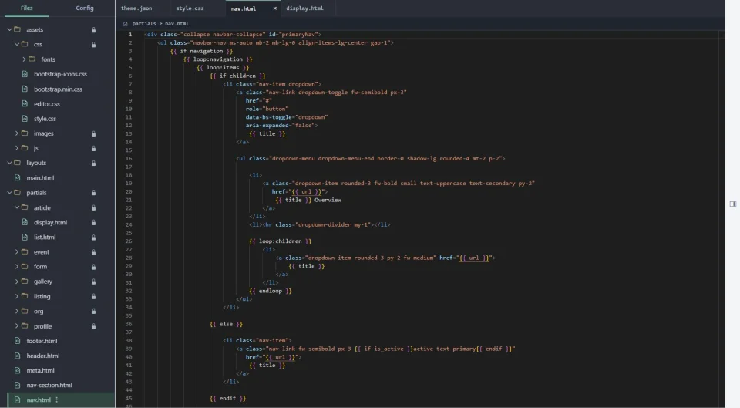Image resolution: width=740 pixels, height=408 pixels.
Task: Expand the fonts folder
Action: point(24,59)
